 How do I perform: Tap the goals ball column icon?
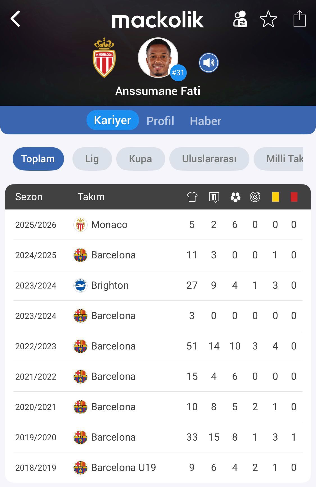coord(235,197)
